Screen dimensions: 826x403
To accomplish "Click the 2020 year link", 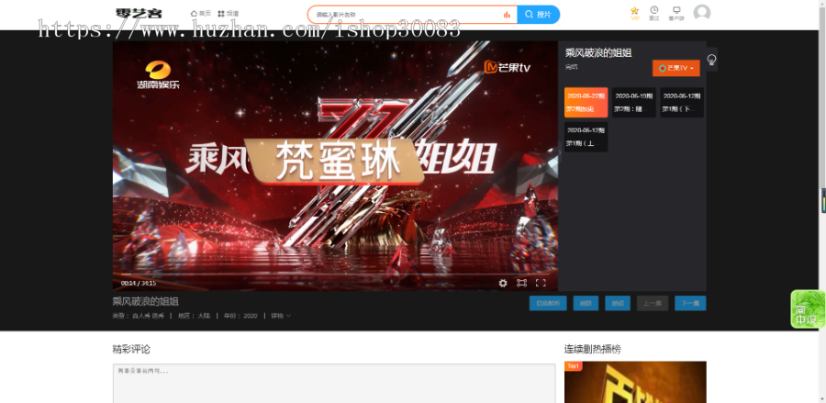I will (x=251, y=316).
